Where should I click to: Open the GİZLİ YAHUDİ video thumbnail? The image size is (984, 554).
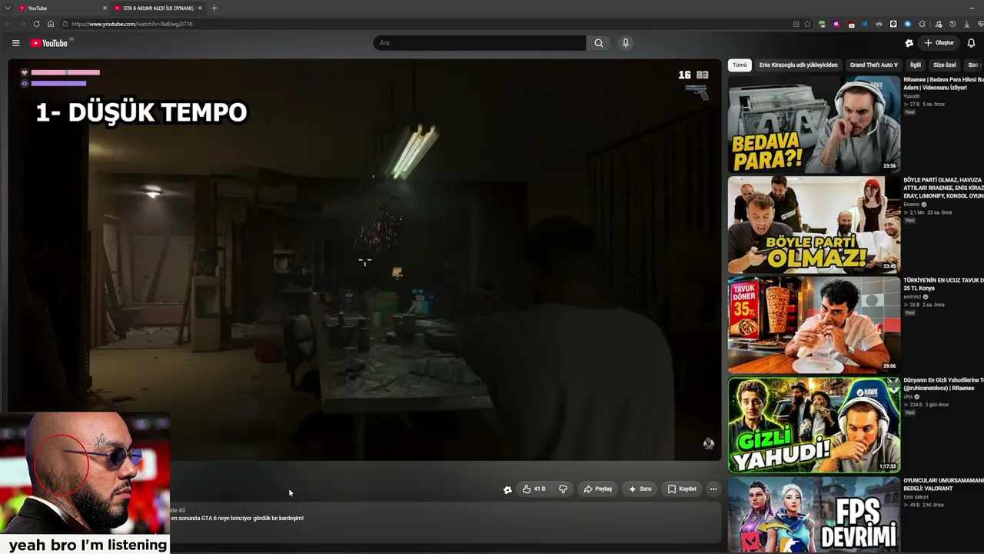click(813, 425)
